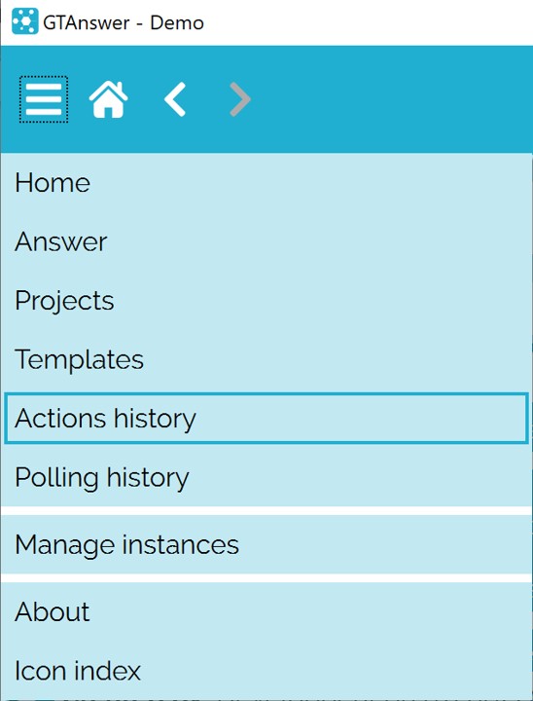Click the white divider above About

pos(266,578)
